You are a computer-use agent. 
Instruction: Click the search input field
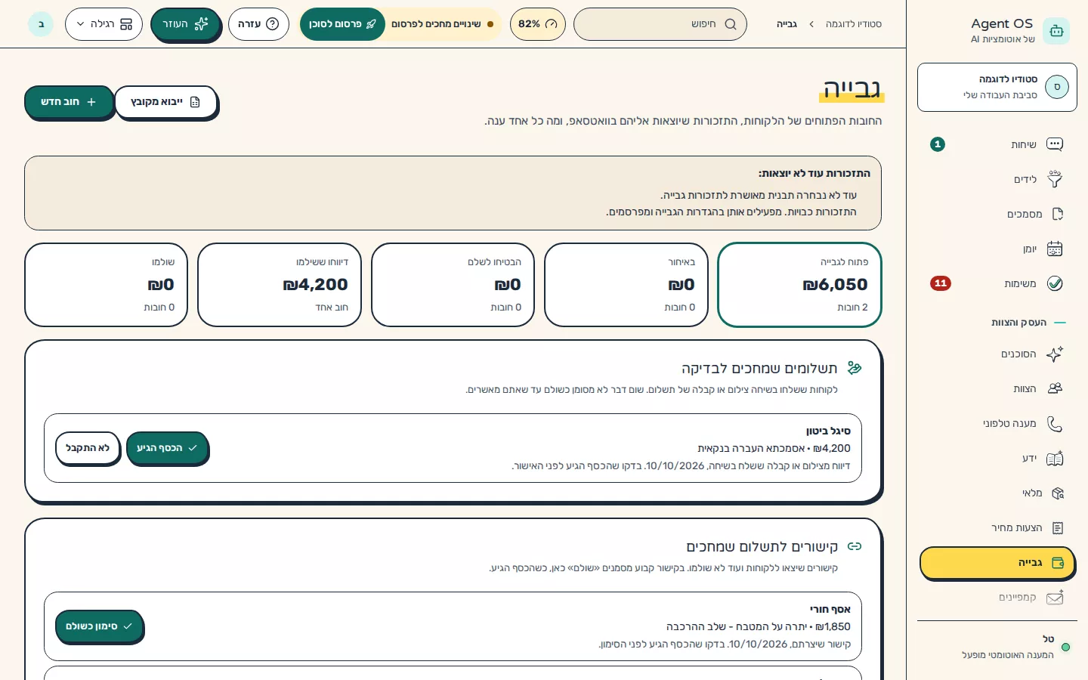pyautogui.click(x=660, y=24)
